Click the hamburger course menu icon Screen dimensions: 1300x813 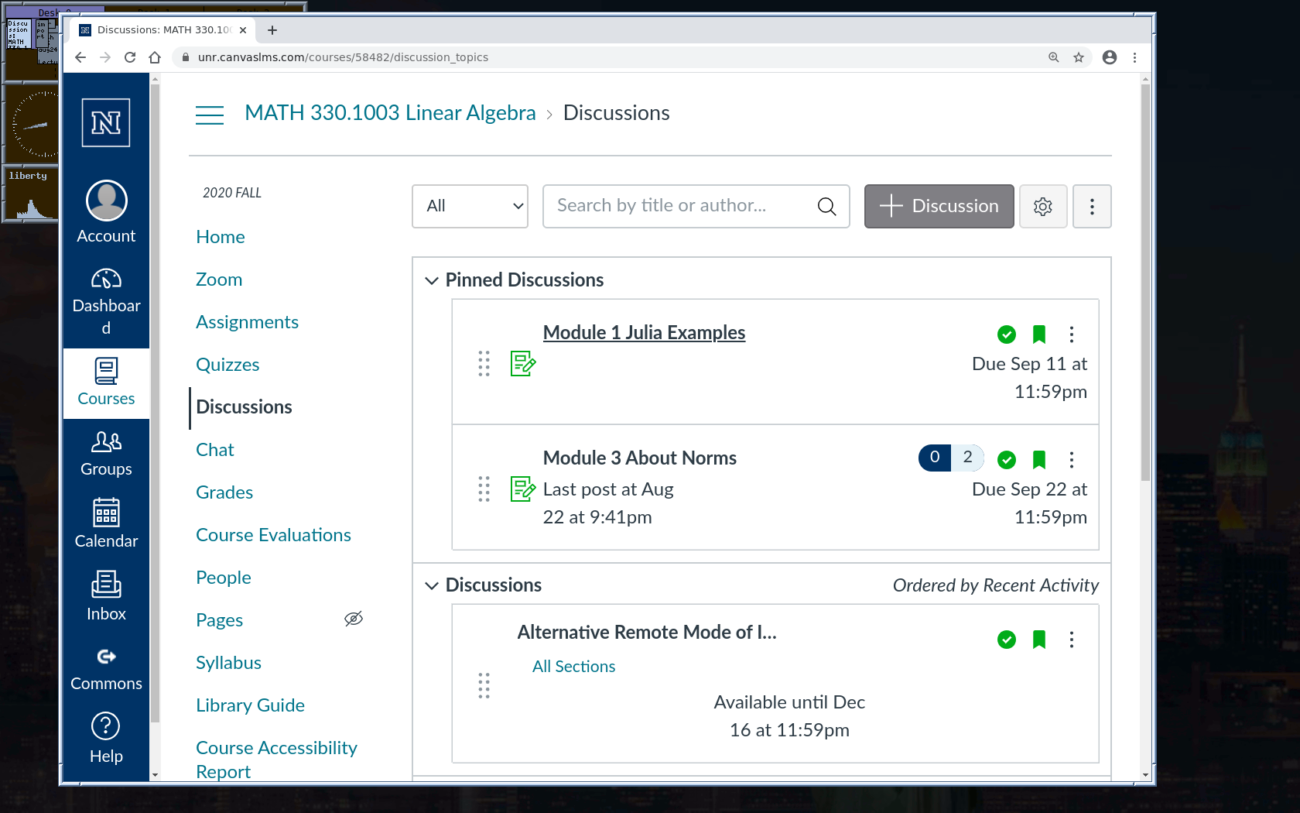tap(210, 115)
